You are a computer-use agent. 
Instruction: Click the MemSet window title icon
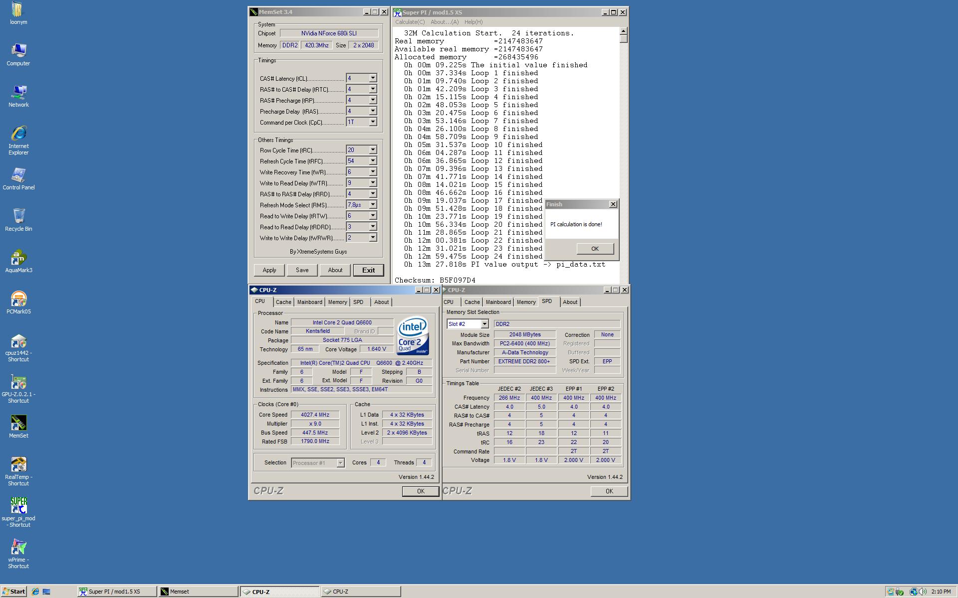coord(253,11)
